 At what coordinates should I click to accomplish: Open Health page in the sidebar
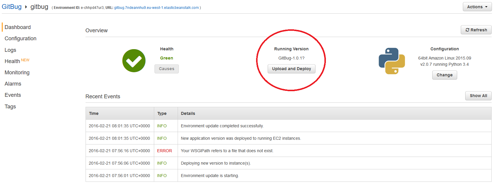point(12,61)
